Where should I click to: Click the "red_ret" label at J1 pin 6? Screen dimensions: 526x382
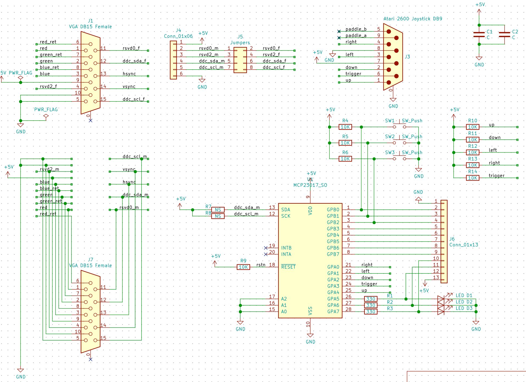pyautogui.click(x=48, y=42)
